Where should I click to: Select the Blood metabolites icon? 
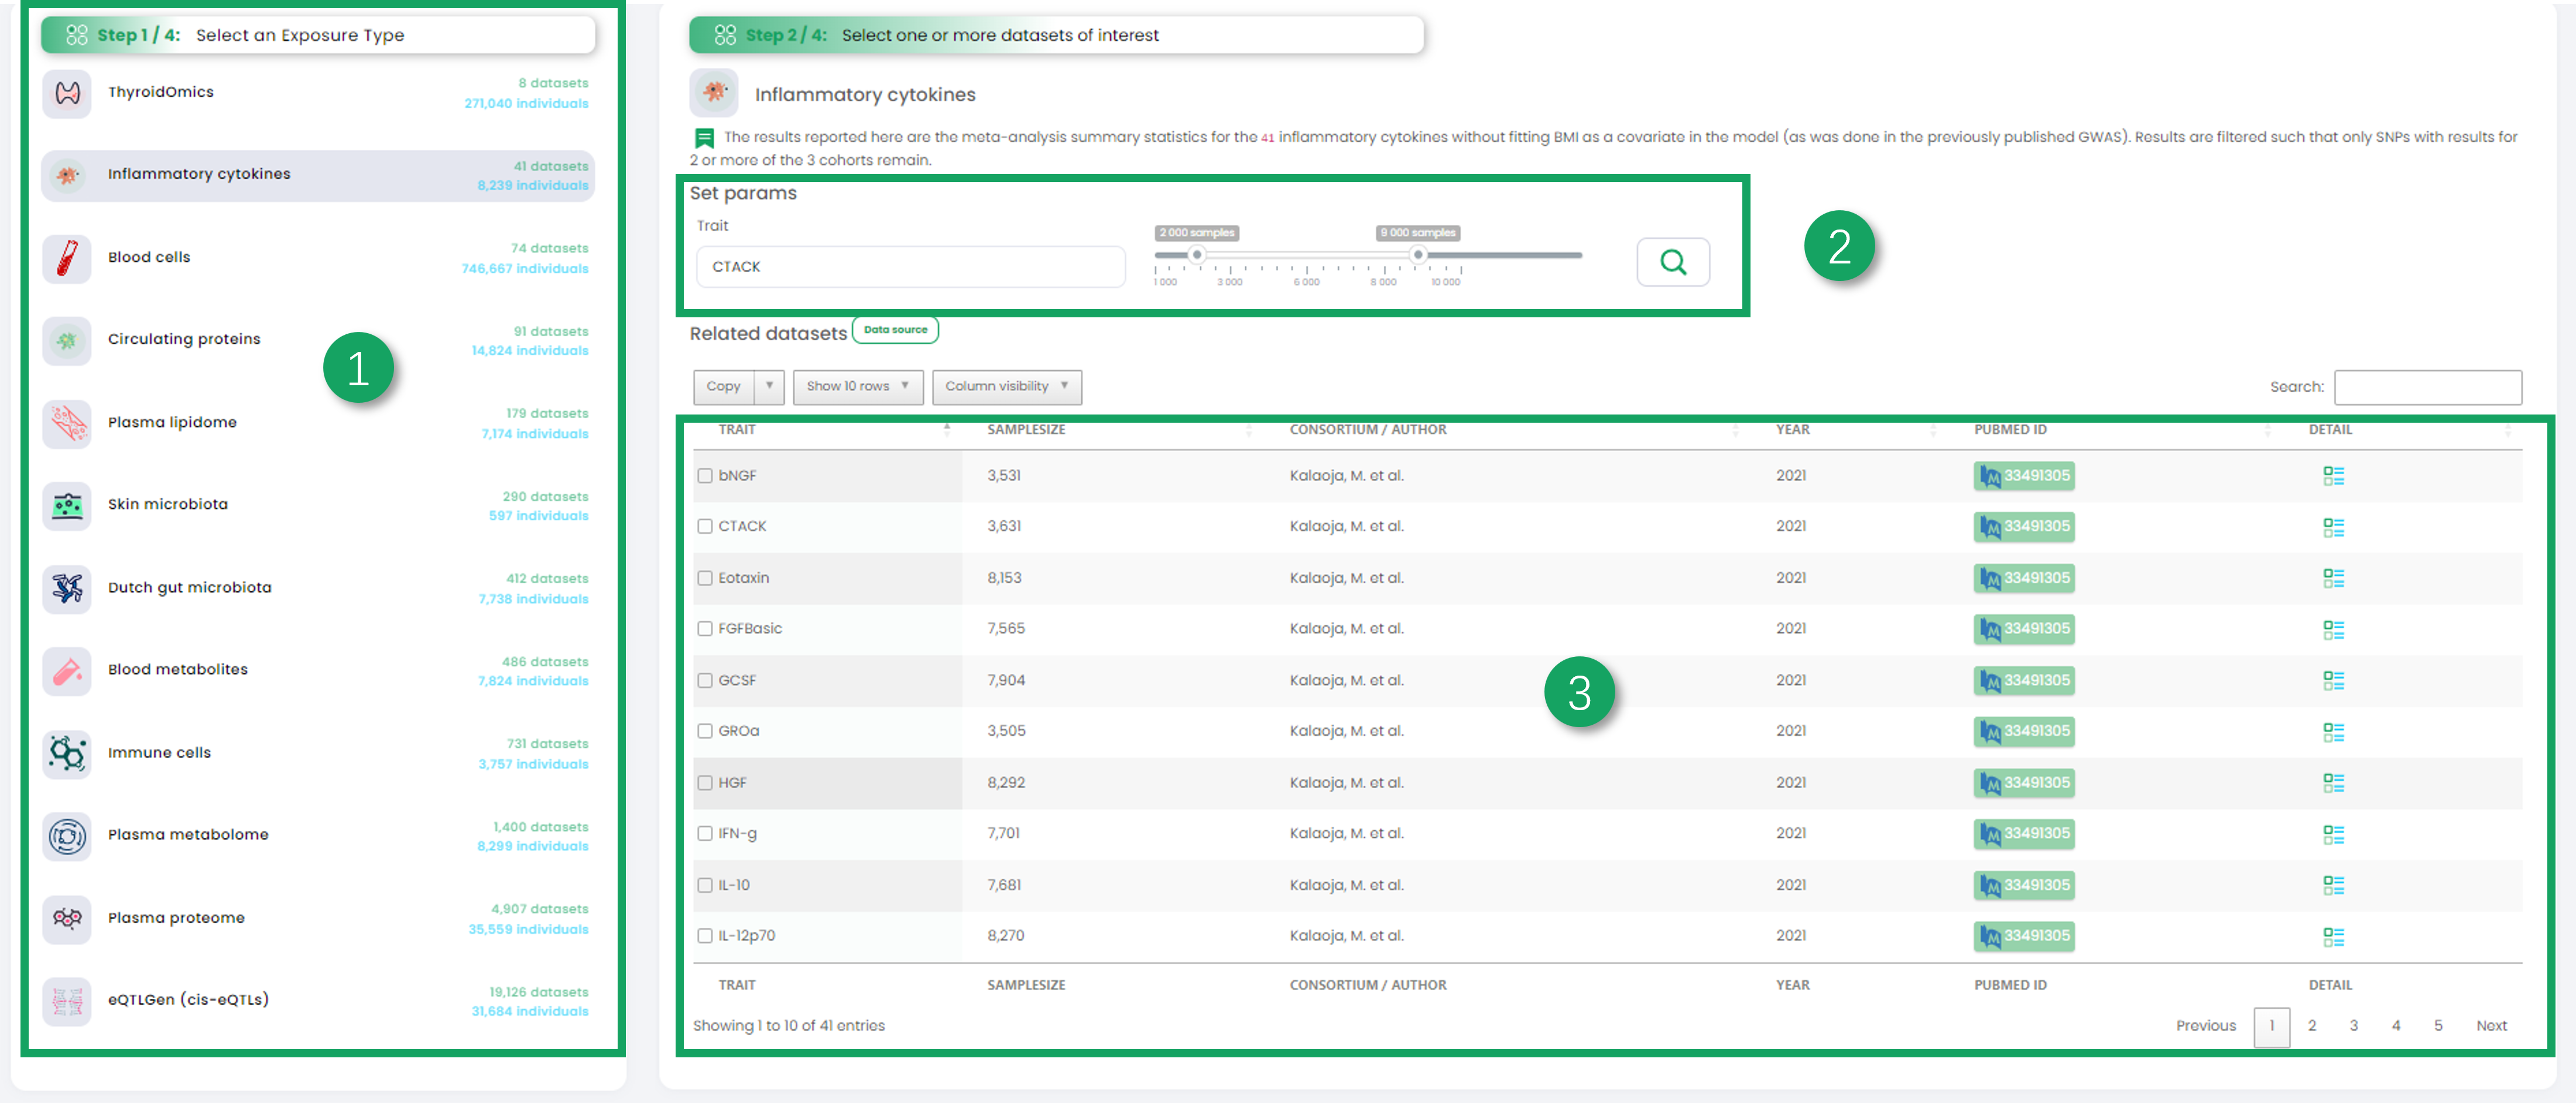(67, 670)
